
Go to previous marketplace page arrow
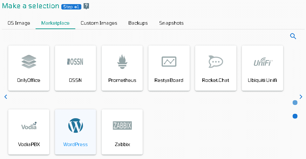coord(6,97)
